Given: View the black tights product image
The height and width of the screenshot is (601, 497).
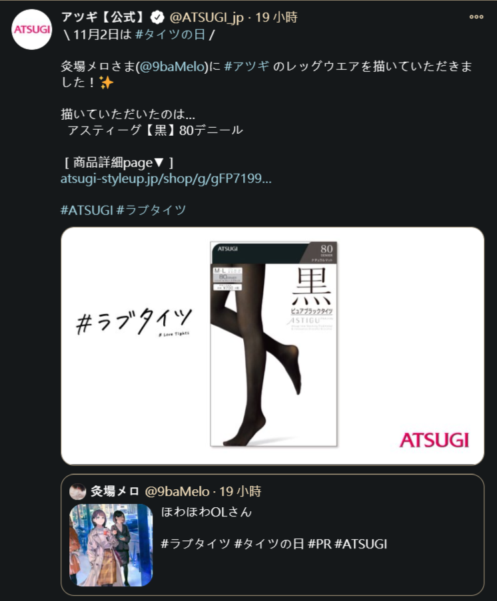Looking at the screenshot, I should [274, 344].
